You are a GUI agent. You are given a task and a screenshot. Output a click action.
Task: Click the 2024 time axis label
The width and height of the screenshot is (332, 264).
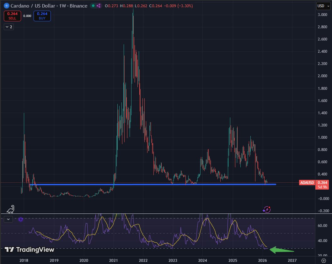pos(203,261)
